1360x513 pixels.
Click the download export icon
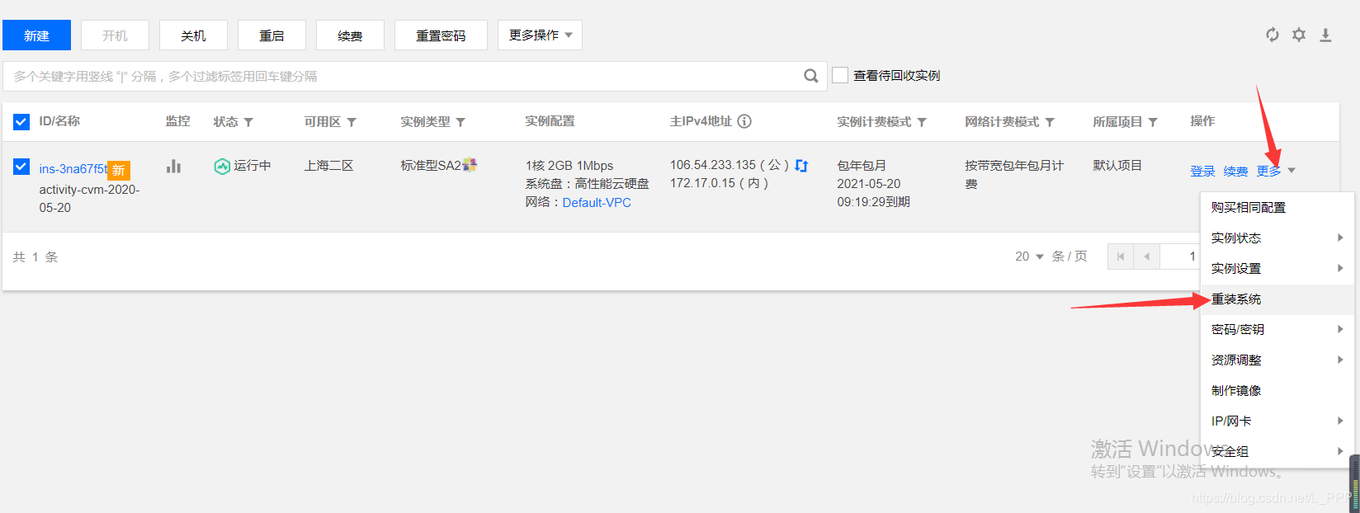click(x=1325, y=35)
